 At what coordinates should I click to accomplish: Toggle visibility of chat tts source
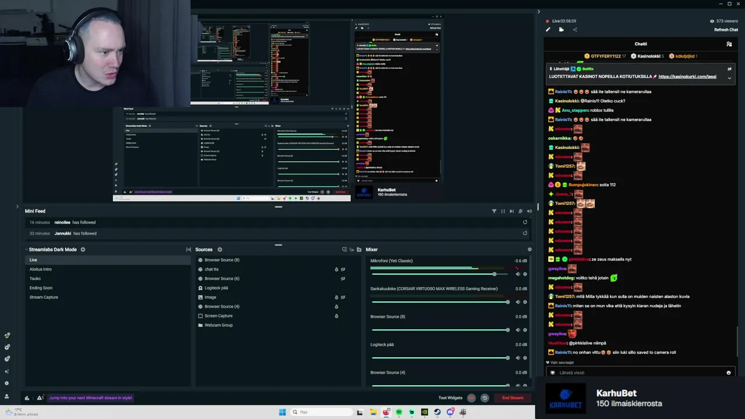(343, 269)
